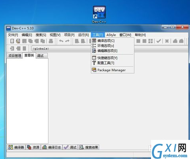Click the Save All toolbar icon

click(x=31, y=41)
